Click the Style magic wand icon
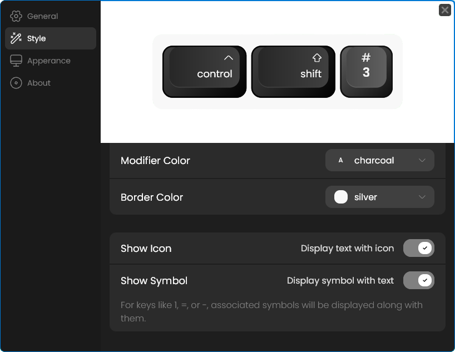455x352 pixels. 16,38
